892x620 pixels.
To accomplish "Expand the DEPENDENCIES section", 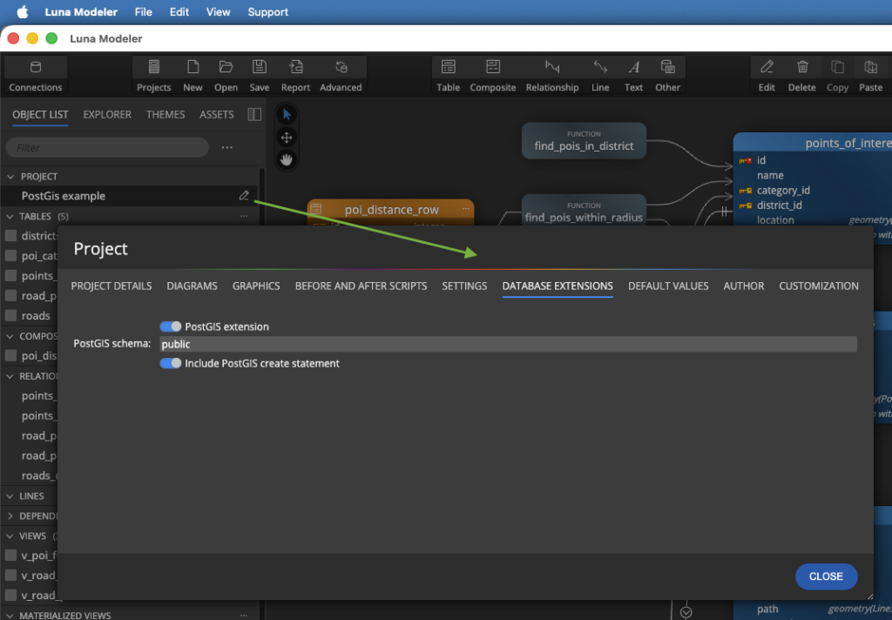I will (x=10, y=516).
